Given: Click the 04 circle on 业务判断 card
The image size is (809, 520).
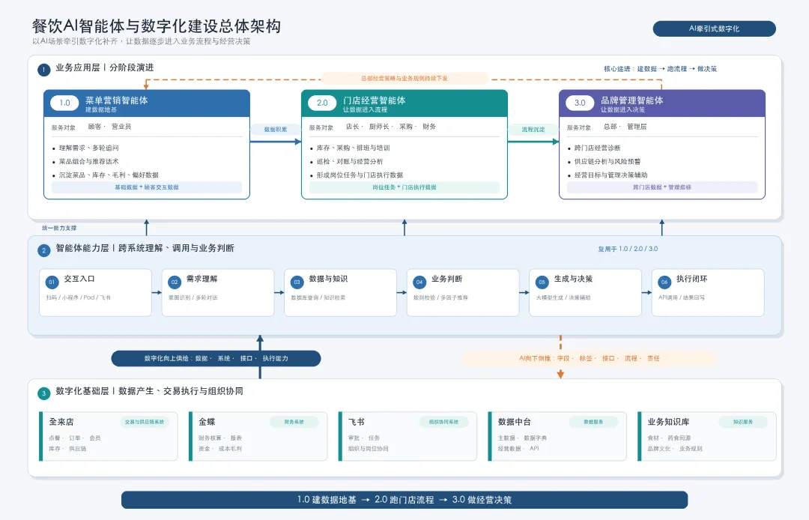Looking at the screenshot, I should point(419,282).
